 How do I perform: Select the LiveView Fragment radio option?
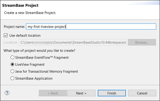[12, 65]
